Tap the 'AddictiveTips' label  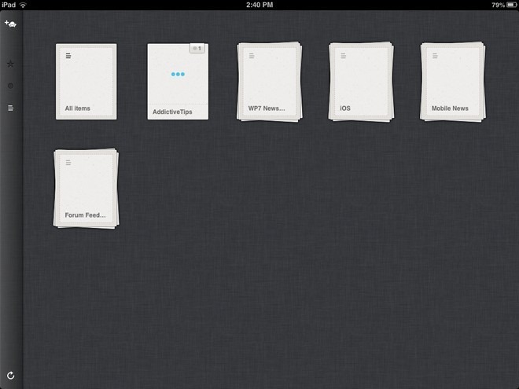click(x=172, y=112)
